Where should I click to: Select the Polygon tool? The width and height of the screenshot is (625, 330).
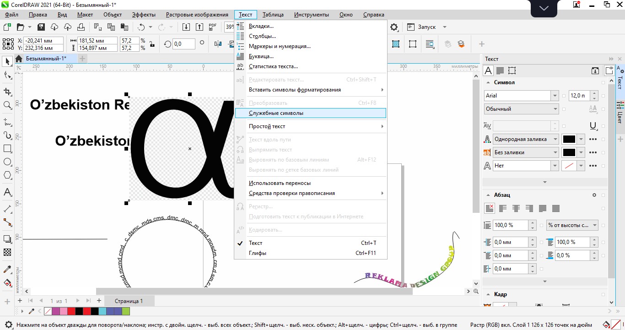[x=7, y=175]
